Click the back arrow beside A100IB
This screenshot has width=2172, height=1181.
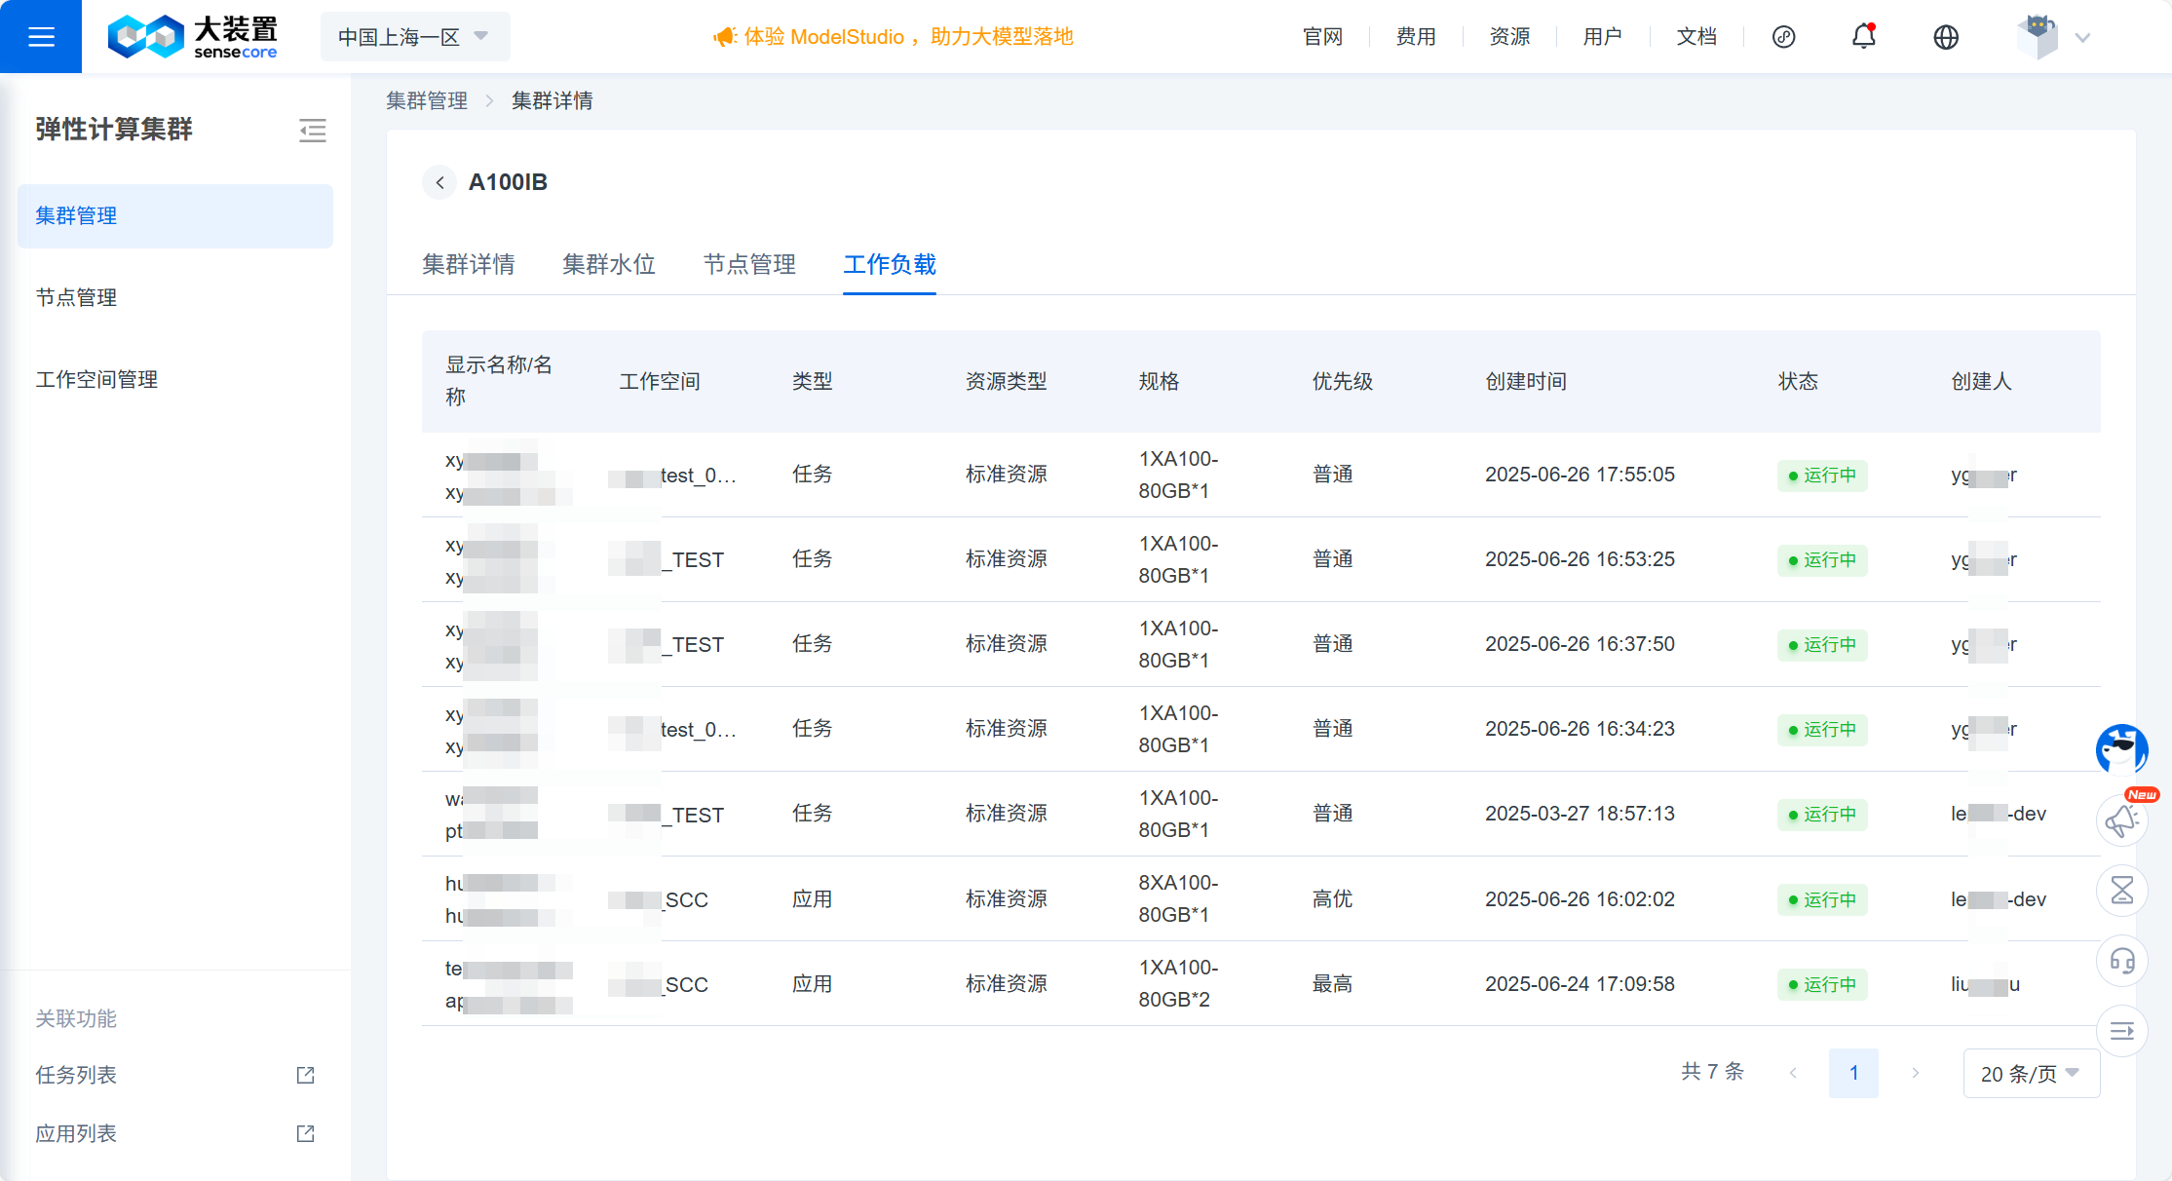[x=439, y=182]
